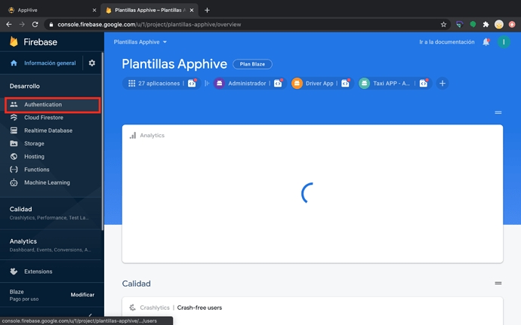Open notifications bell icon
Viewport: 521px width, 325px height.
pos(486,42)
